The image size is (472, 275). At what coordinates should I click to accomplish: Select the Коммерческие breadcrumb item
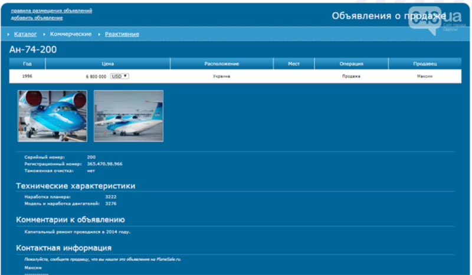(x=71, y=34)
